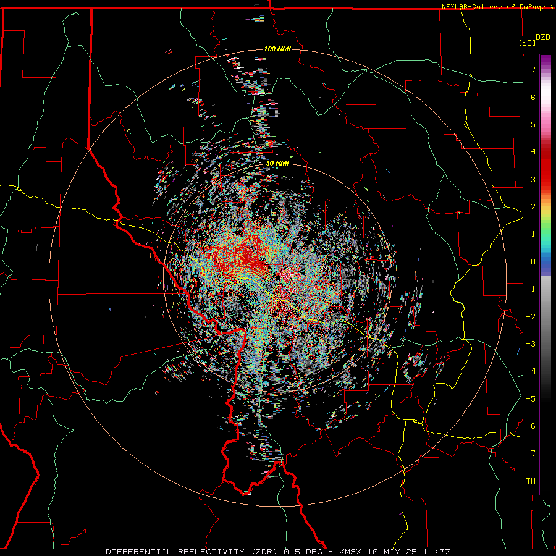Viewport: 556px width, 556px height.
Task: Click the 50 NMI range ring label
Action: (x=277, y=164)
